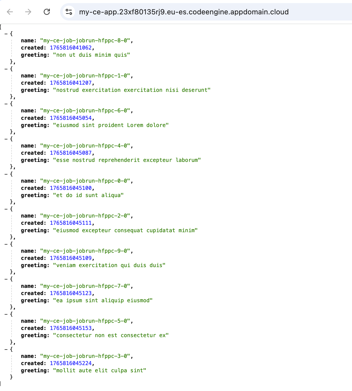Collapse the object for jobrun-hfppc-8-0
The image size is (352, 391).
6,34
